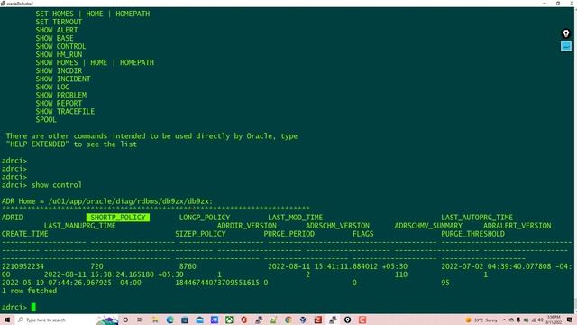Click the ADRSCHMV_SUMMARY value 110
The image size is (577, 325).
(x=400, y=274)
